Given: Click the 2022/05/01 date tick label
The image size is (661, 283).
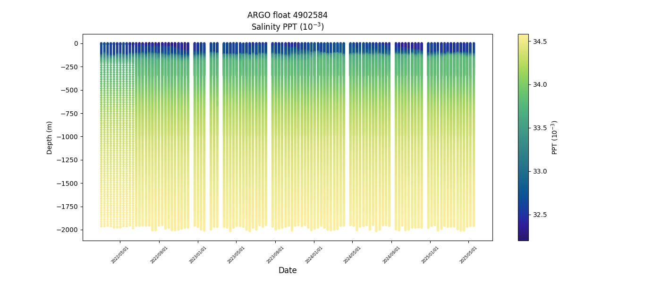Looking at the screenshot, I should click(120, 255).
